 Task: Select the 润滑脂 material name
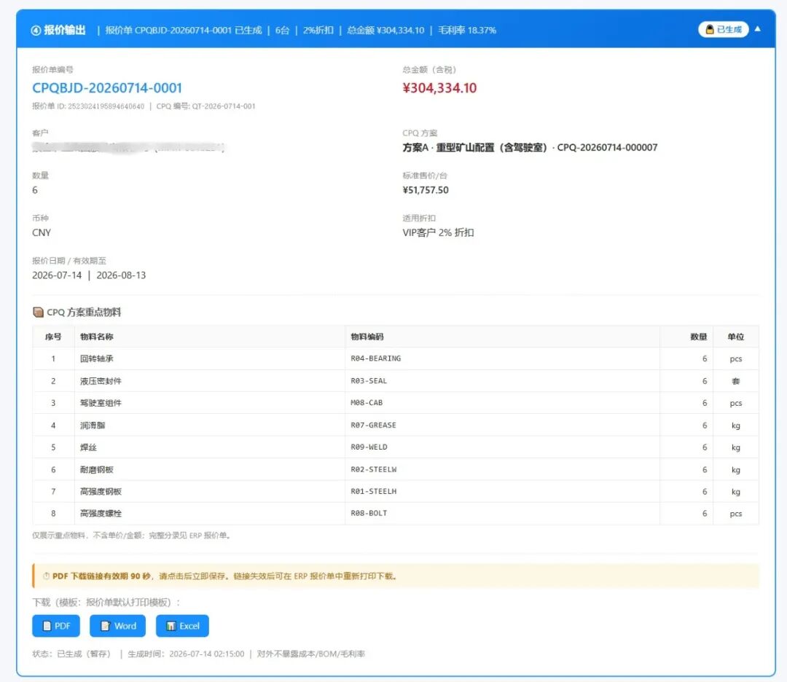click(93, 425)
